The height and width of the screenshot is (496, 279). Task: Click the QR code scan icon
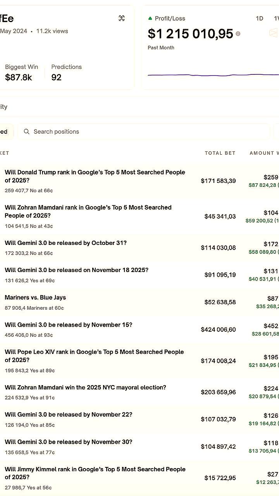(122, 18)
